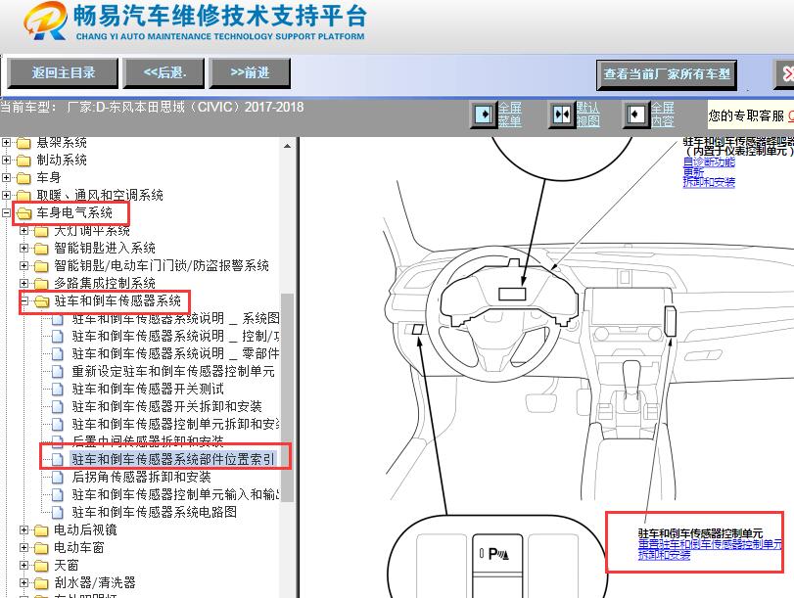Go forward with >>前进 button
This screenshot has height=598, width=794.
click(x=250, y=72)
